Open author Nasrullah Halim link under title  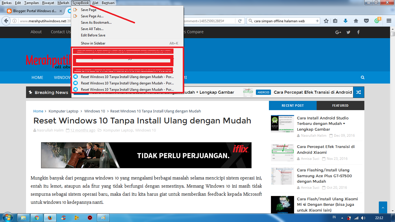[50, 130]
